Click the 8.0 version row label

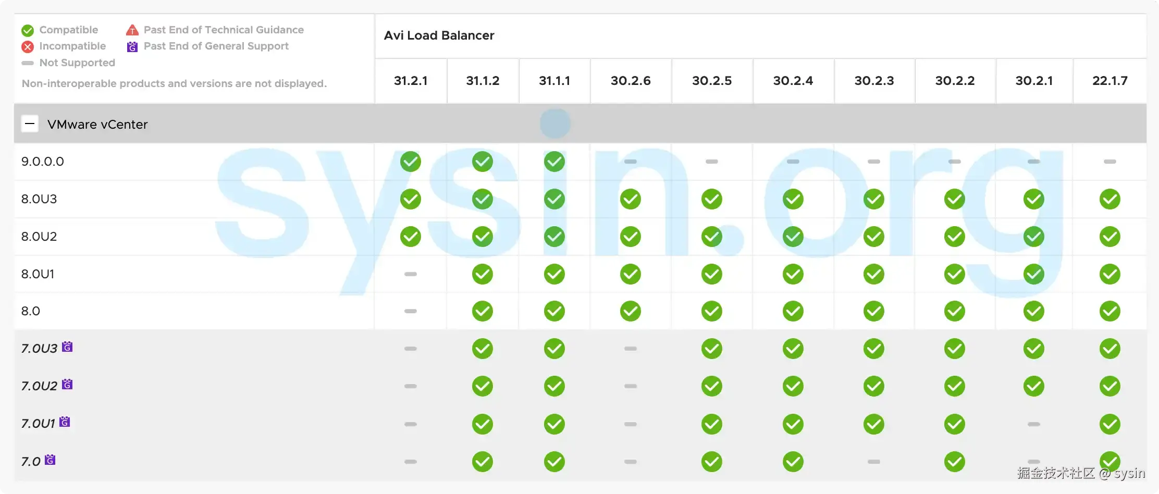coord(31,311)
